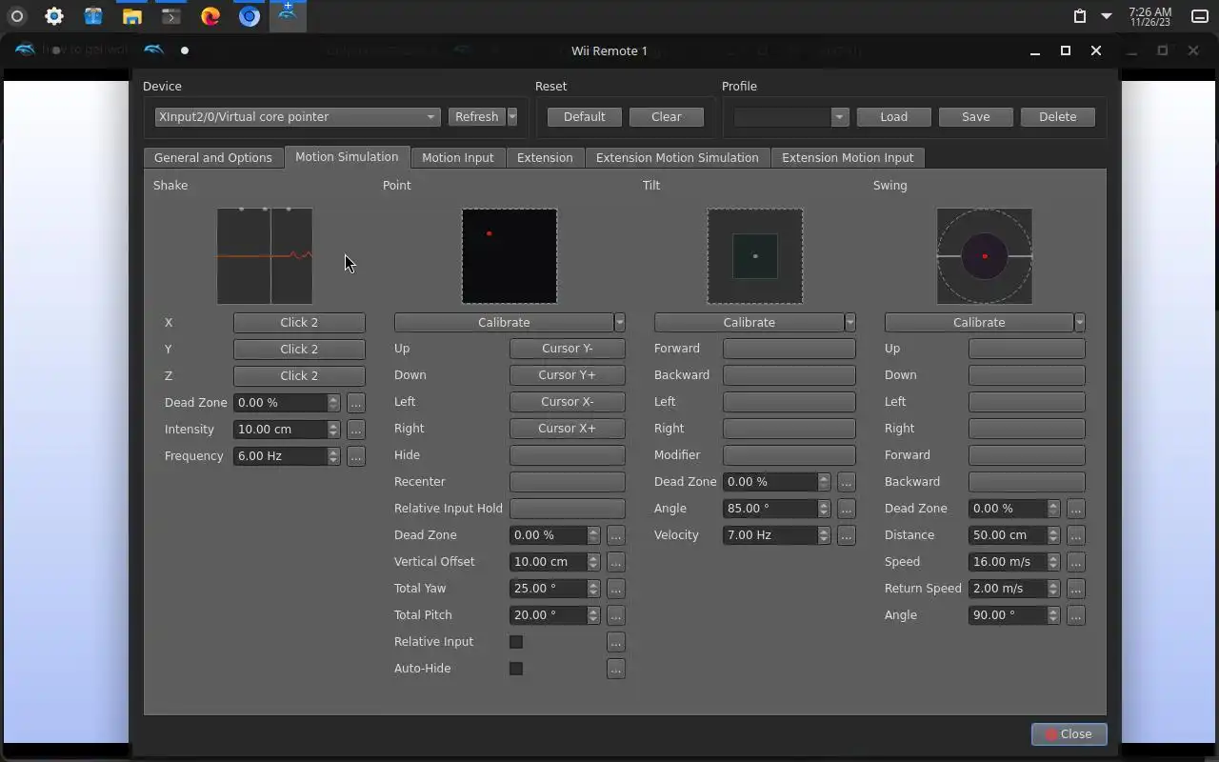1219x762 pixels.
Task: Click the Delete profile button
Action: click(x=1057, y=116)
